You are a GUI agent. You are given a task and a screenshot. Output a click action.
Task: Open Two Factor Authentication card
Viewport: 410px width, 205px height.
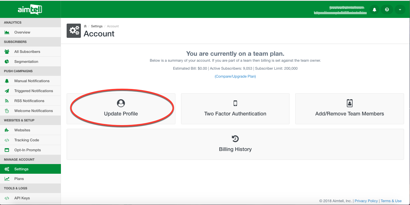point(235,109)
